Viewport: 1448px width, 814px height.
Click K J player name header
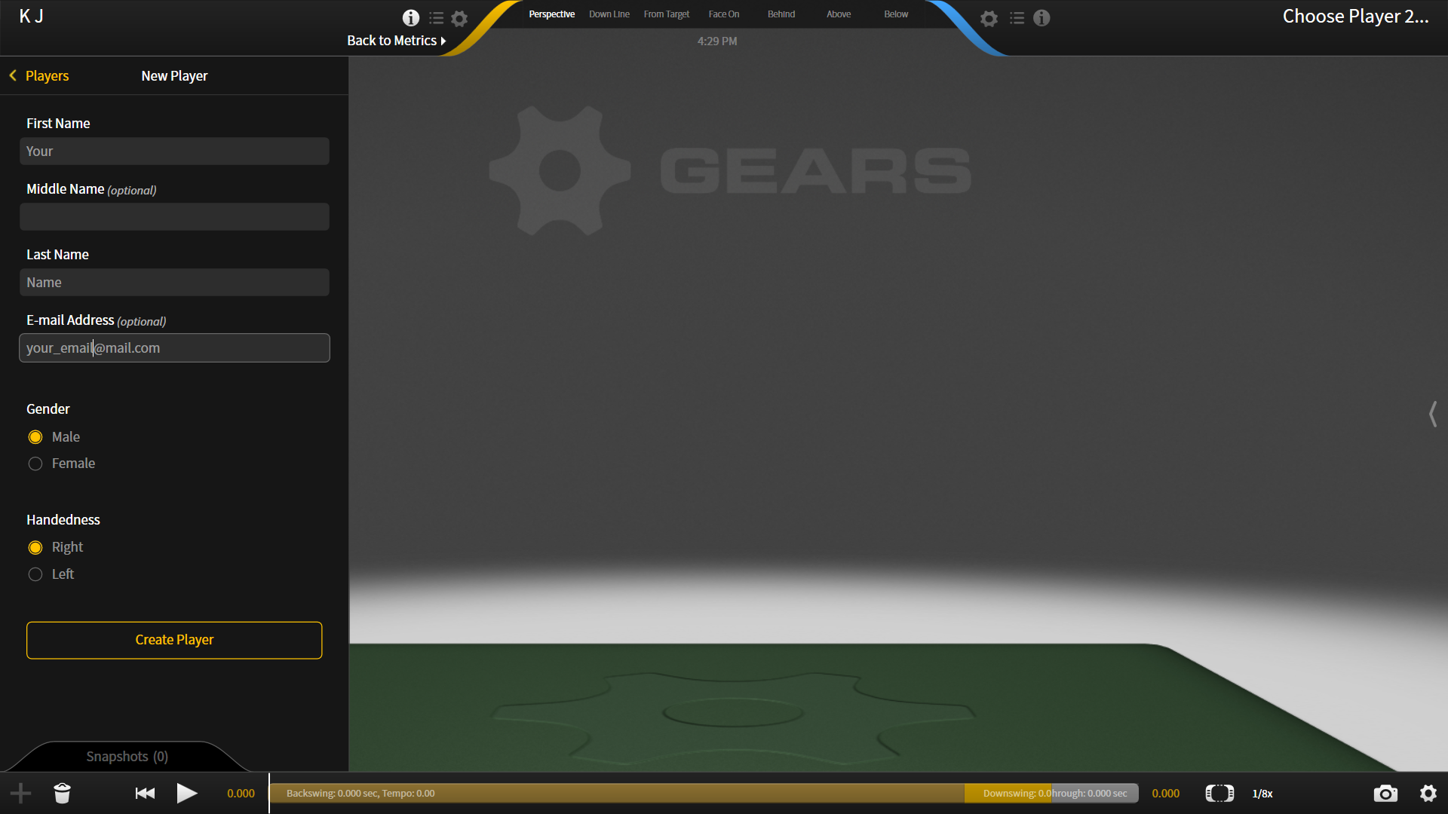31,17
